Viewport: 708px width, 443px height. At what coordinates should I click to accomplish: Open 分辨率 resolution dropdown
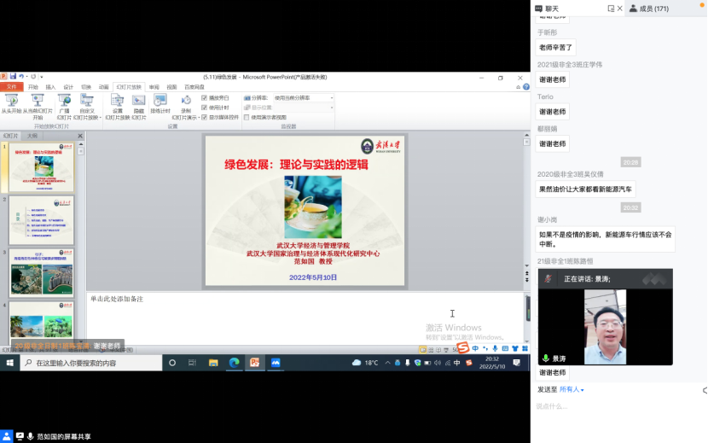tap(303, 98)
